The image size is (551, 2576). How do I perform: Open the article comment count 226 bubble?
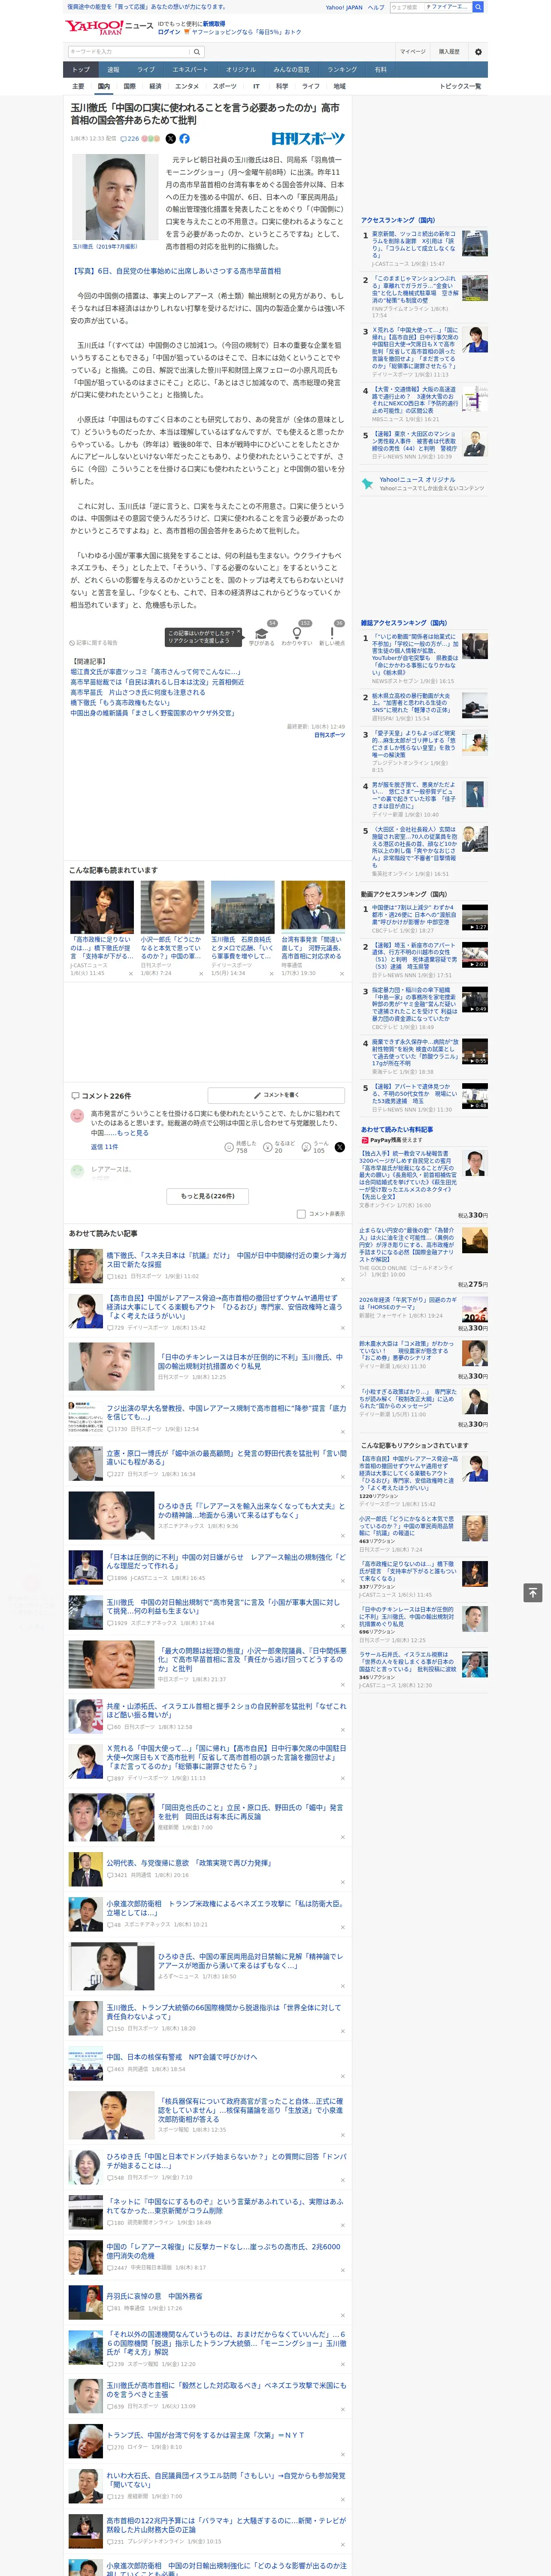click(x=129, y=139)
